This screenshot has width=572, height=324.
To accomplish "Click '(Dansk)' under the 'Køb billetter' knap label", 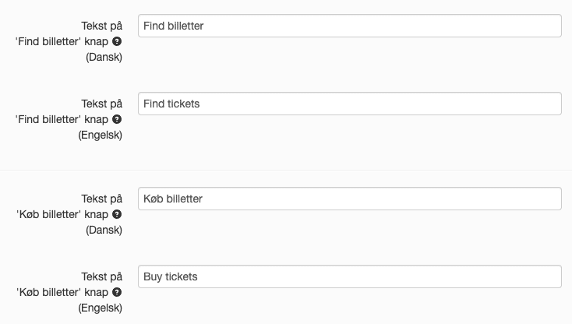I will pos(104,230).
